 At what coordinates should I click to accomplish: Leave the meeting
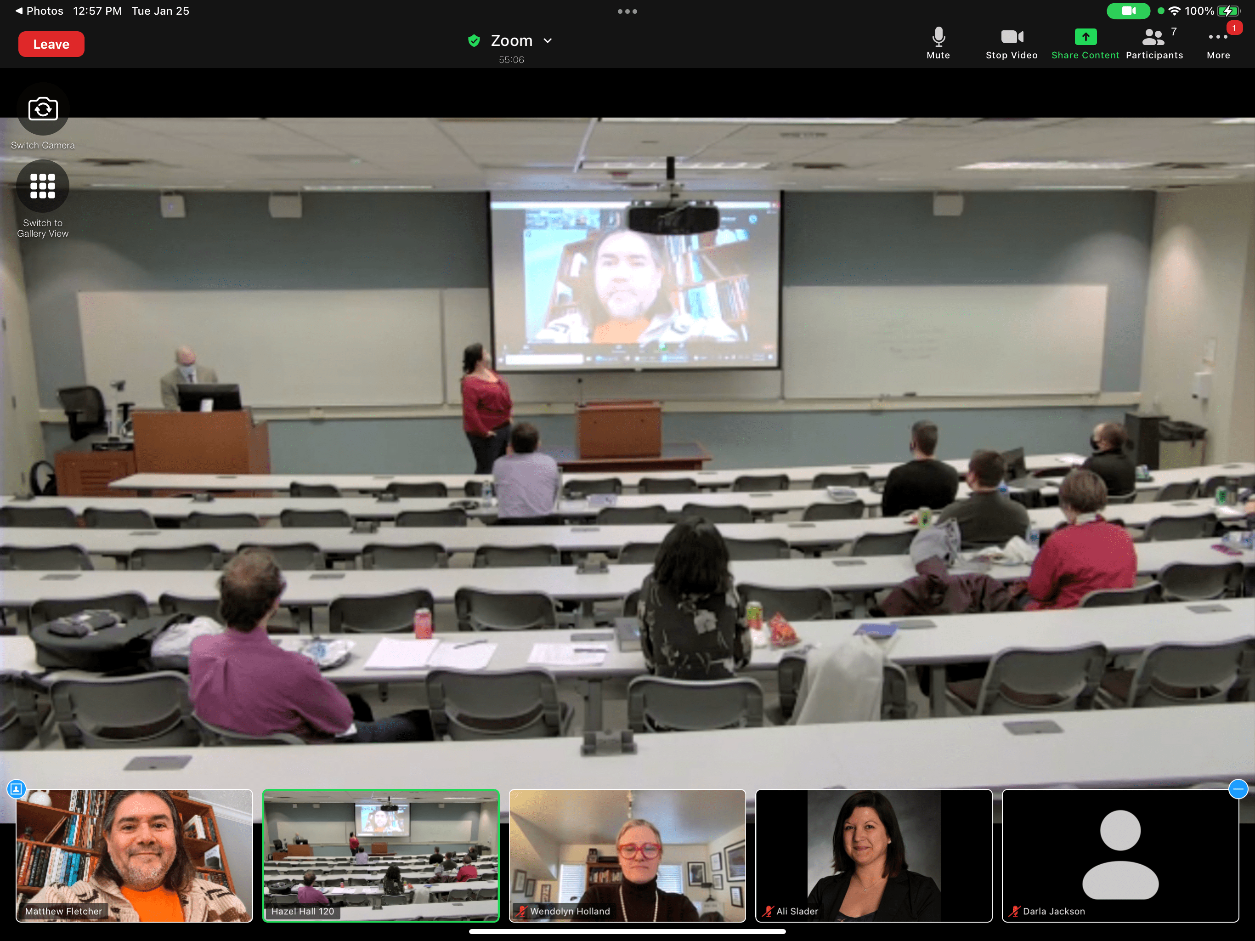point(51,44)
